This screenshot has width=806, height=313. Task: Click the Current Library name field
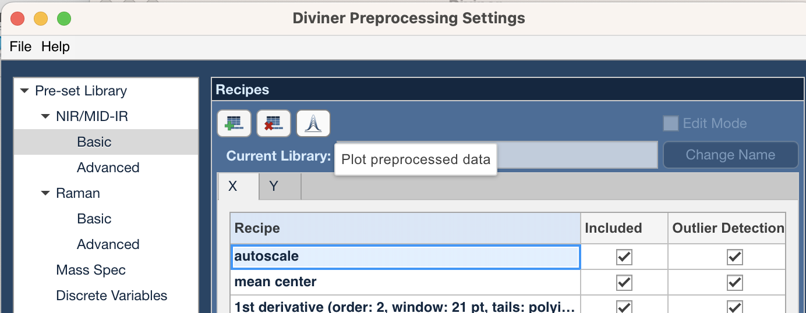click(x=497, y=155)
